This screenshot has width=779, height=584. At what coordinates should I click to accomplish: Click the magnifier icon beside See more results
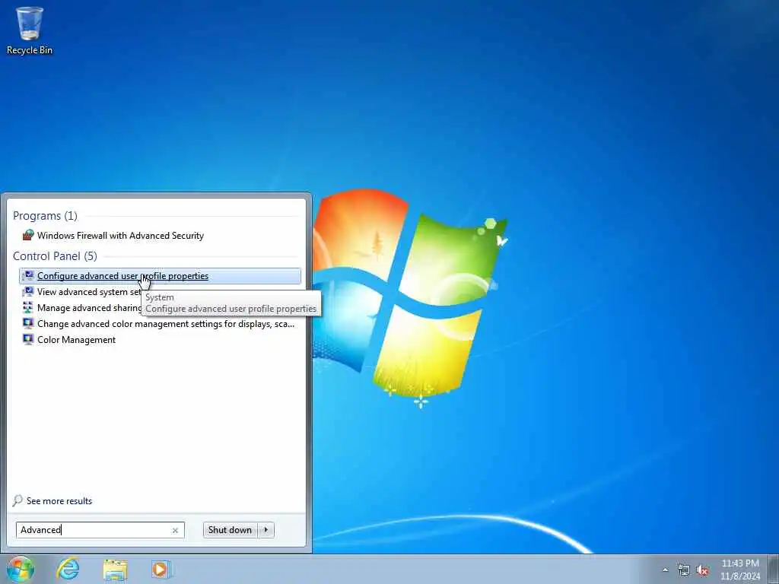pyautogui.click(x=17, y=500)
